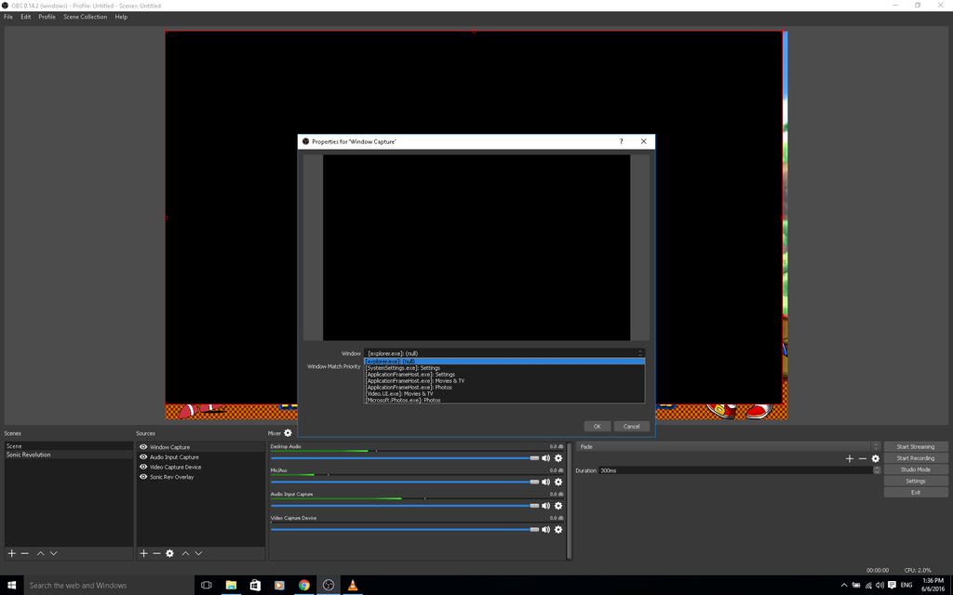The image size is (953, 595).
Task: Click the Search the web and Windows box
Action: (x=109, y=586)
